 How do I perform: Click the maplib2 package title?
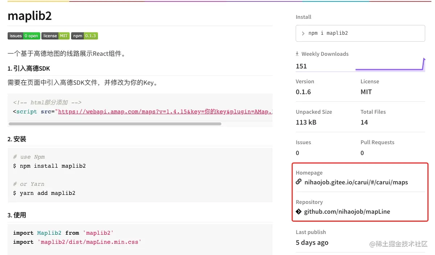(30, 16)
